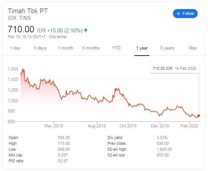The width and height of the screenshot is (208, 171).
Task: Click the May 2019 axis label
Action: coord(53,126)
